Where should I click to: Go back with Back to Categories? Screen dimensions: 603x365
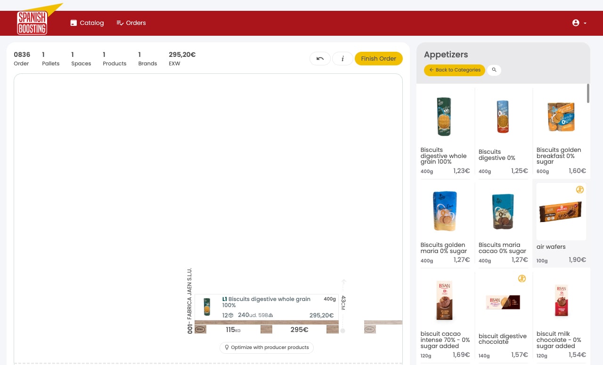[x=455, y=70]
